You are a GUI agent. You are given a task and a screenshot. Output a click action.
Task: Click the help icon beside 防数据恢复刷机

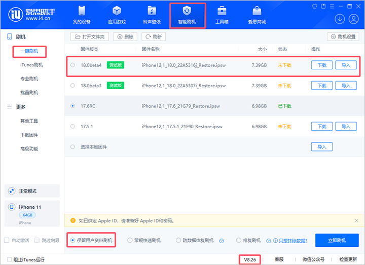click(x=222, y=241)
